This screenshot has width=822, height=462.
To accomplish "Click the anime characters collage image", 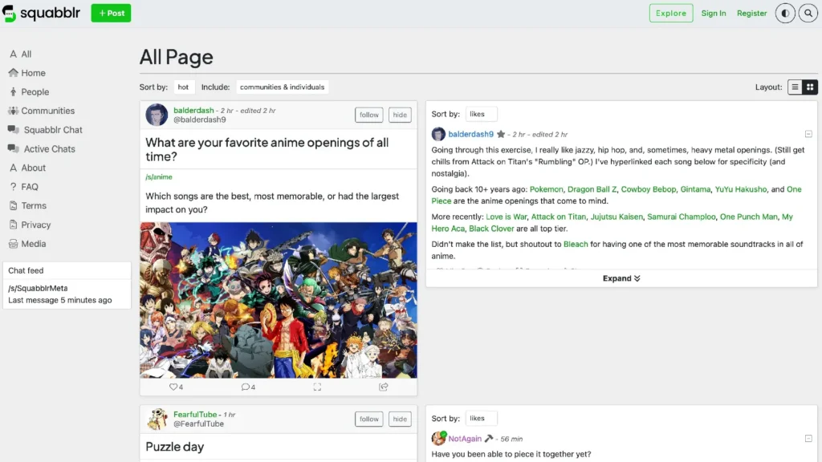I will pos(279,299).
